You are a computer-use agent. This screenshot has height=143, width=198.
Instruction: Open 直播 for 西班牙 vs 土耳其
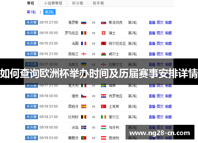click(152, 106)
